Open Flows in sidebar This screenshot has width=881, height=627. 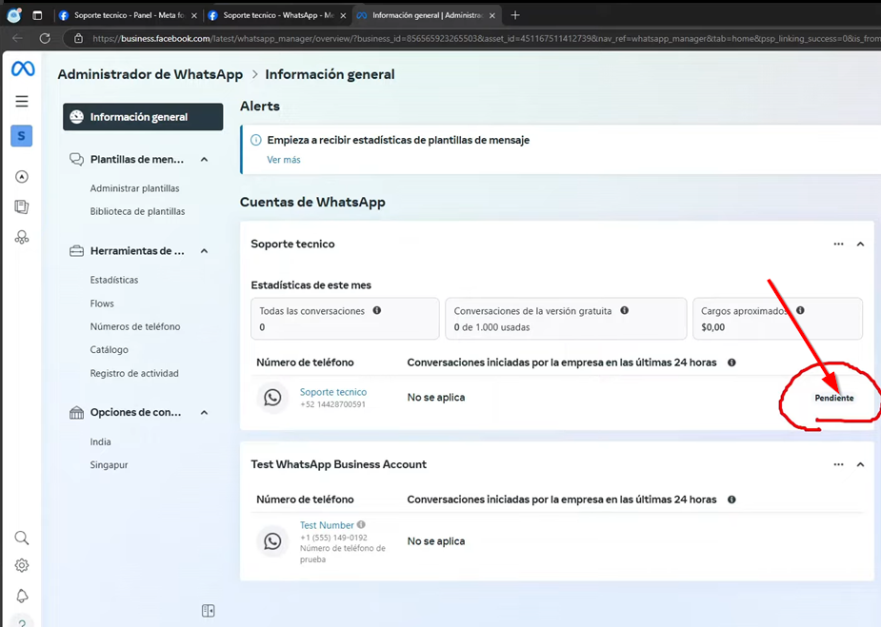coord(102,304)
